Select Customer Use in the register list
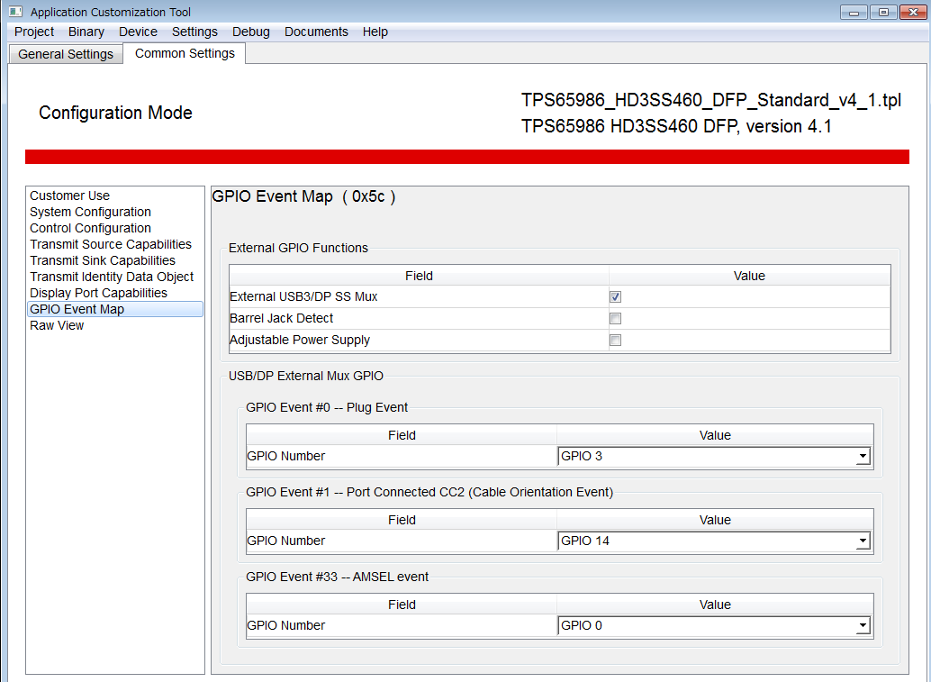This screenshot has height=682, width=931. [69, 196]
